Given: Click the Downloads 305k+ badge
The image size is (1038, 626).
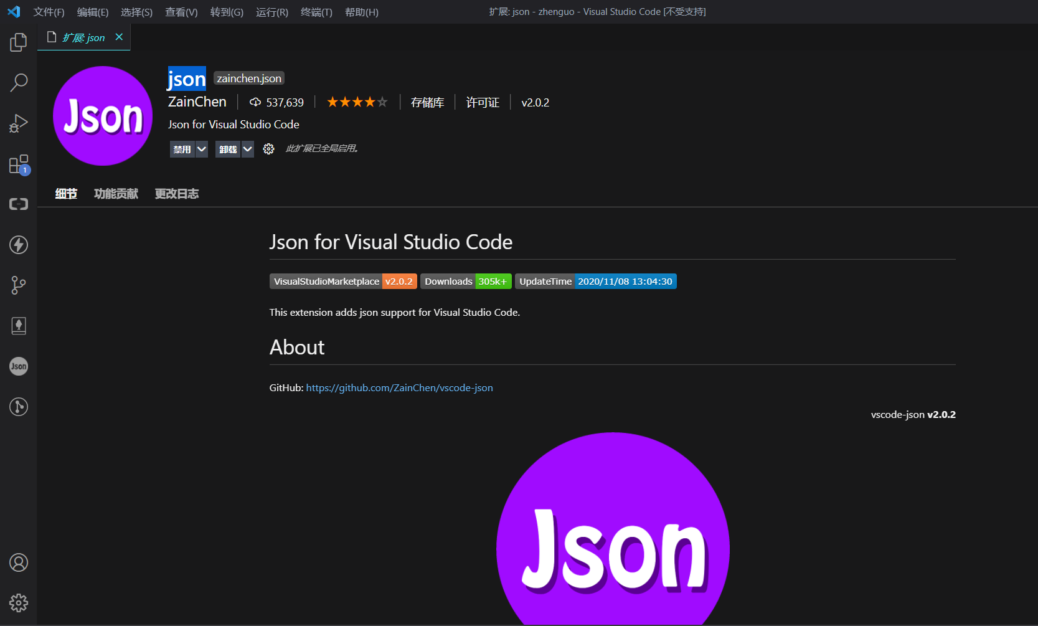Looking at the screenshot, I should pyautogui.click(x=466, y=282).
